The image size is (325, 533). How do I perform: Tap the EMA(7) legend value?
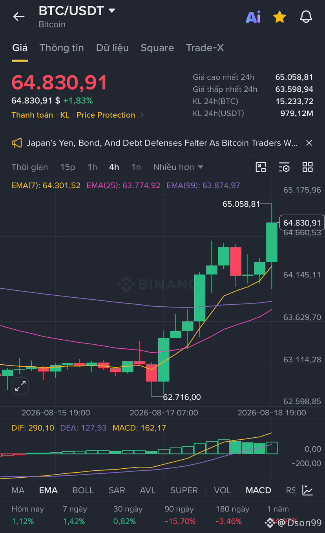pyautogui.click(x=46, y=185)
